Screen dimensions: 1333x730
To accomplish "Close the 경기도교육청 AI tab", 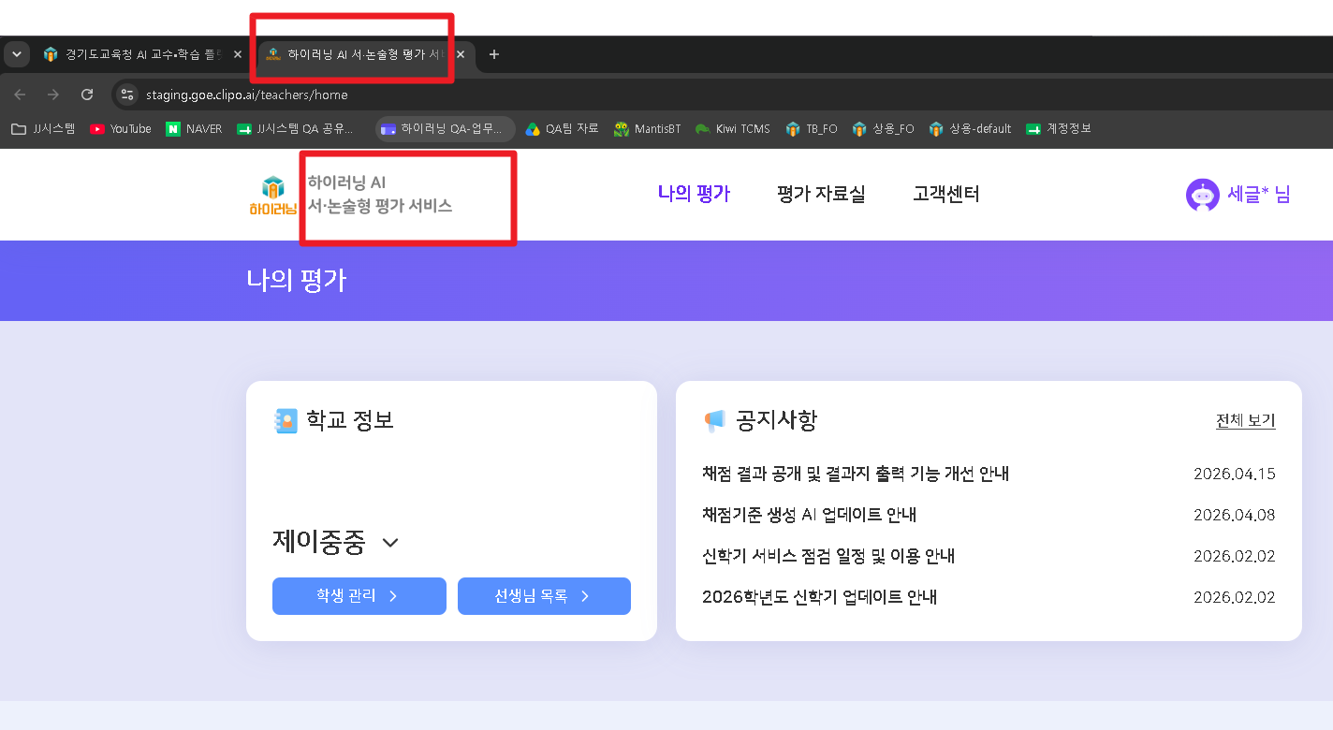I will click(238, 54).
